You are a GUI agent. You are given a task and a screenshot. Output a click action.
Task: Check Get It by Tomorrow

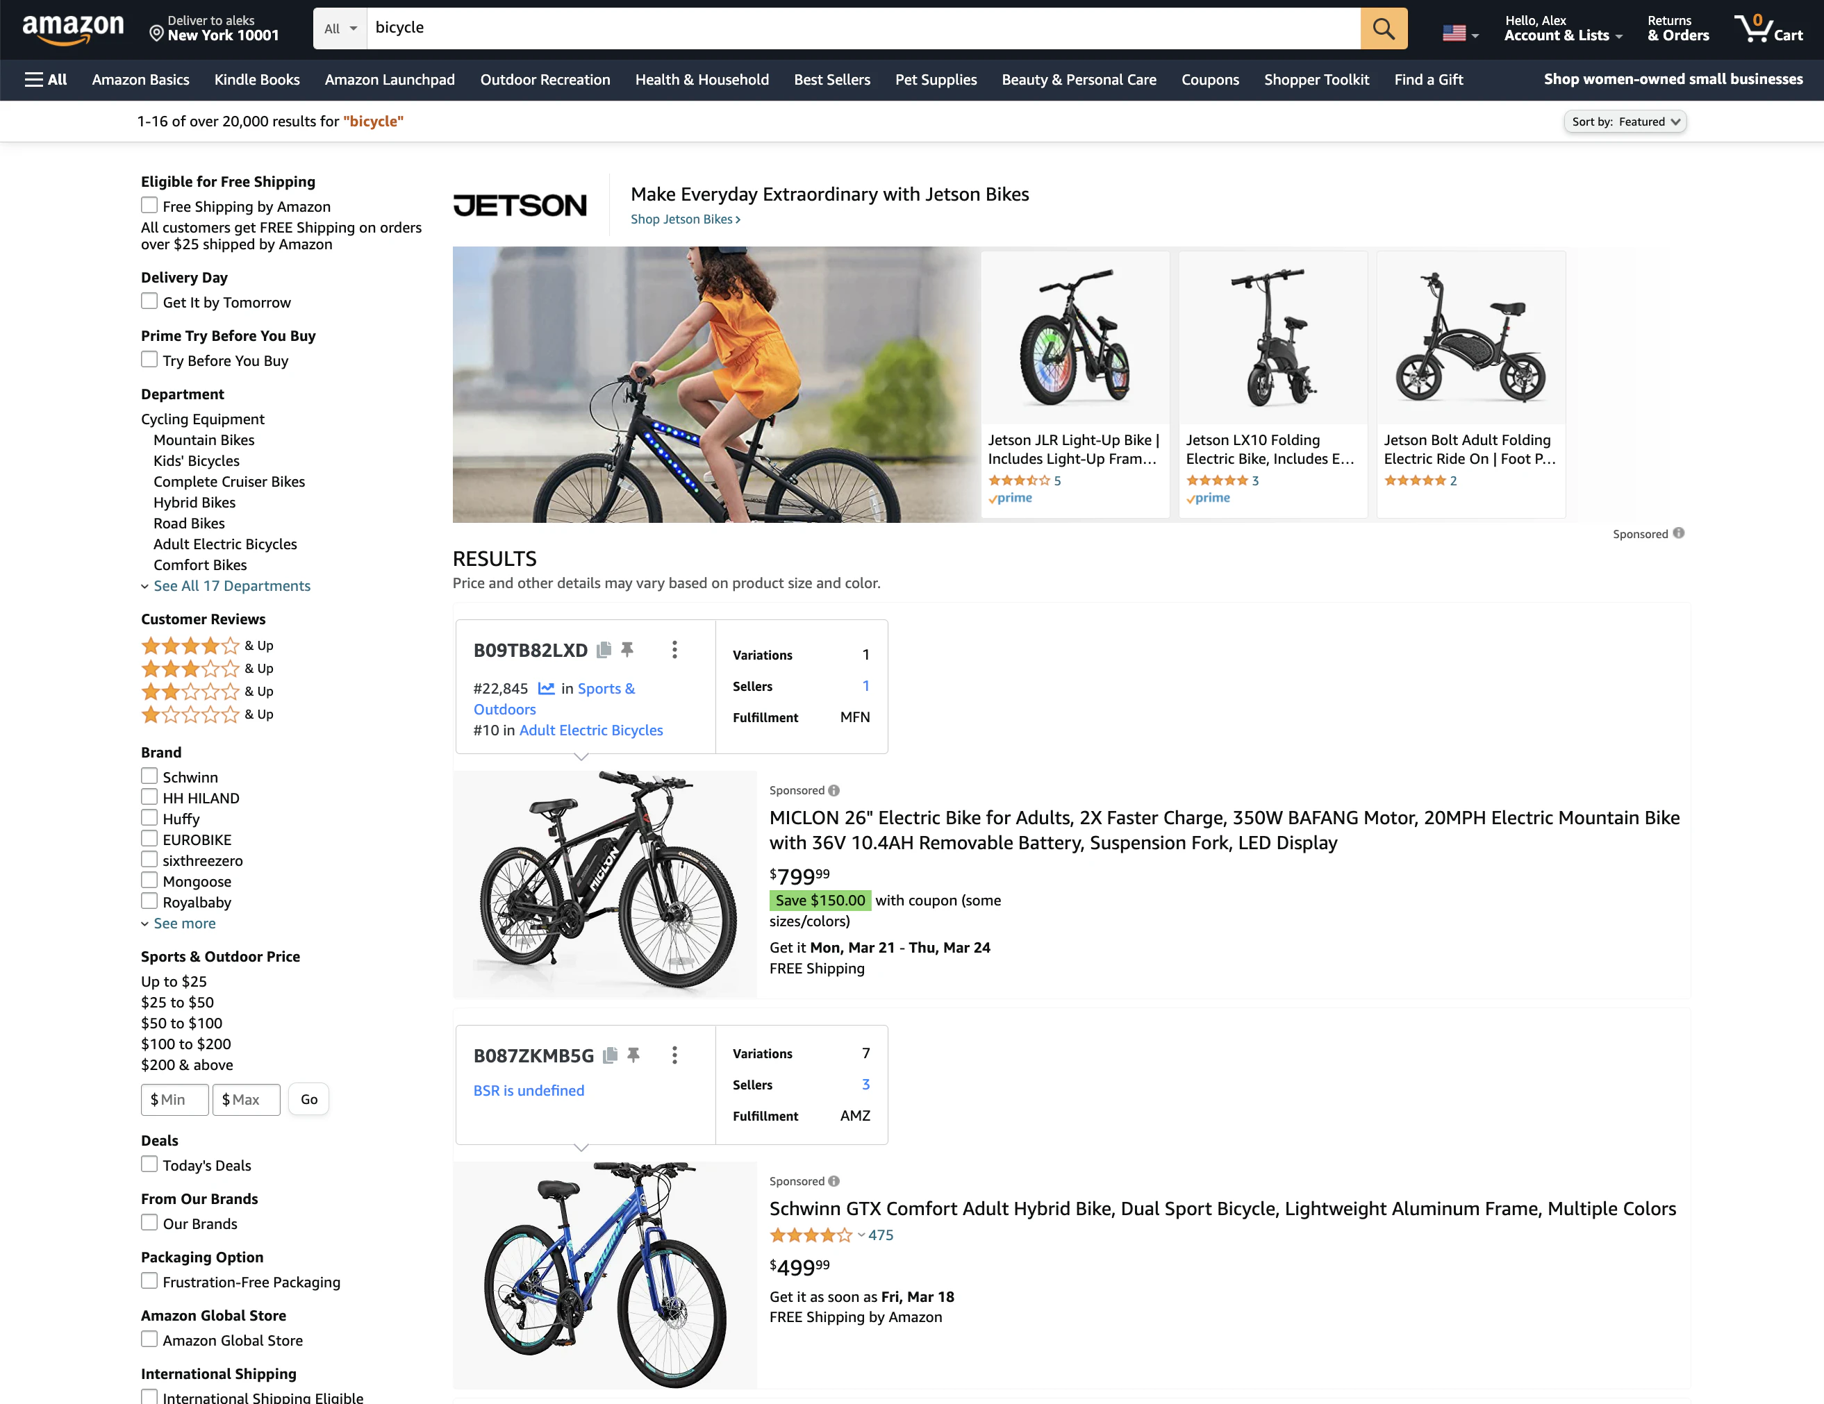[149, 301]
